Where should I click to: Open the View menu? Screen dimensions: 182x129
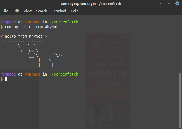pos(28,11)
